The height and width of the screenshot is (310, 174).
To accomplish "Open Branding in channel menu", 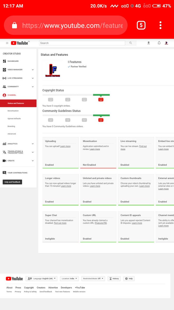I will click(x=11, y=126).
